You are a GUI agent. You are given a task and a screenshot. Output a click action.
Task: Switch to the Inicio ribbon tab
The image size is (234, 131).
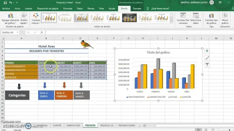(17, 8)
